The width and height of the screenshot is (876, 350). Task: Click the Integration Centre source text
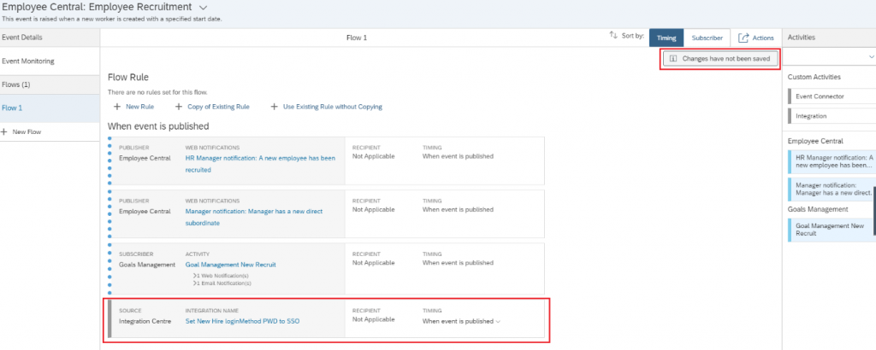point(147,321)
